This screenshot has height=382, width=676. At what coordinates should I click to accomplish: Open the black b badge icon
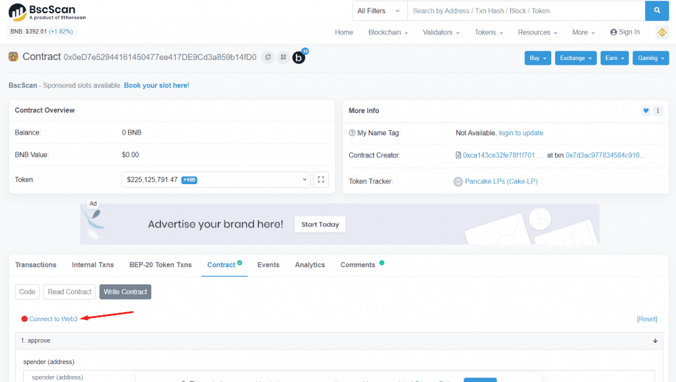pos(299,57)
